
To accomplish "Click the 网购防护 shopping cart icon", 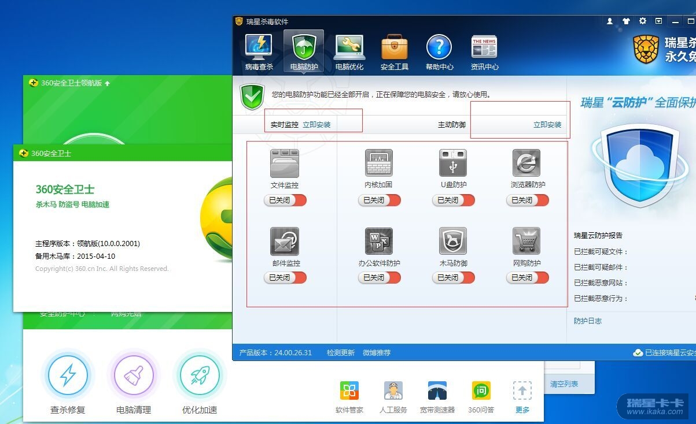I will [x=526, y=241].
